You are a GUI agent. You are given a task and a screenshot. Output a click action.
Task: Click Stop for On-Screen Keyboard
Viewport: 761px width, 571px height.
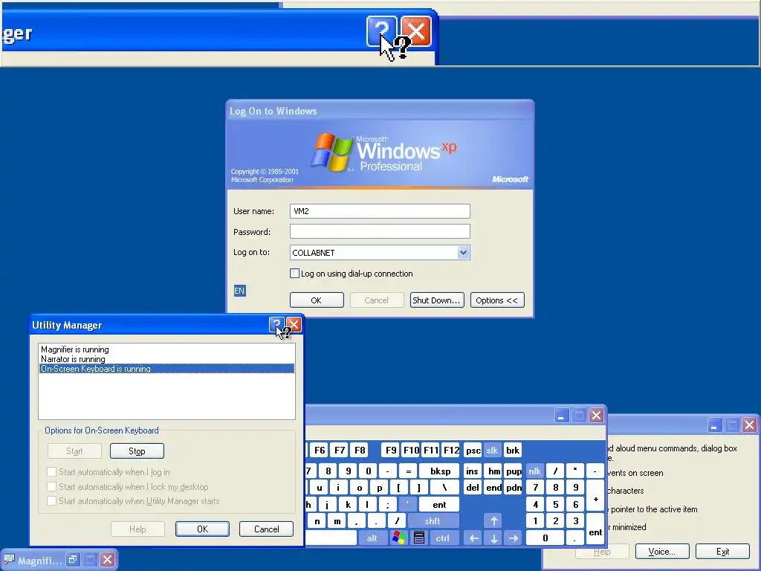[137, 451]
